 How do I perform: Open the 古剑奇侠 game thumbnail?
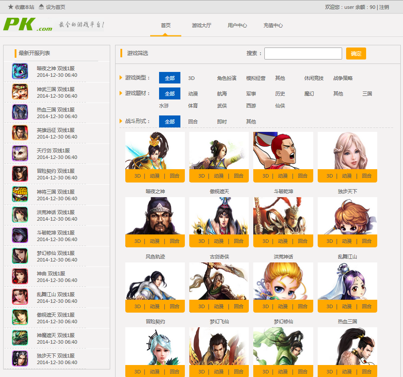pos(219,216)
